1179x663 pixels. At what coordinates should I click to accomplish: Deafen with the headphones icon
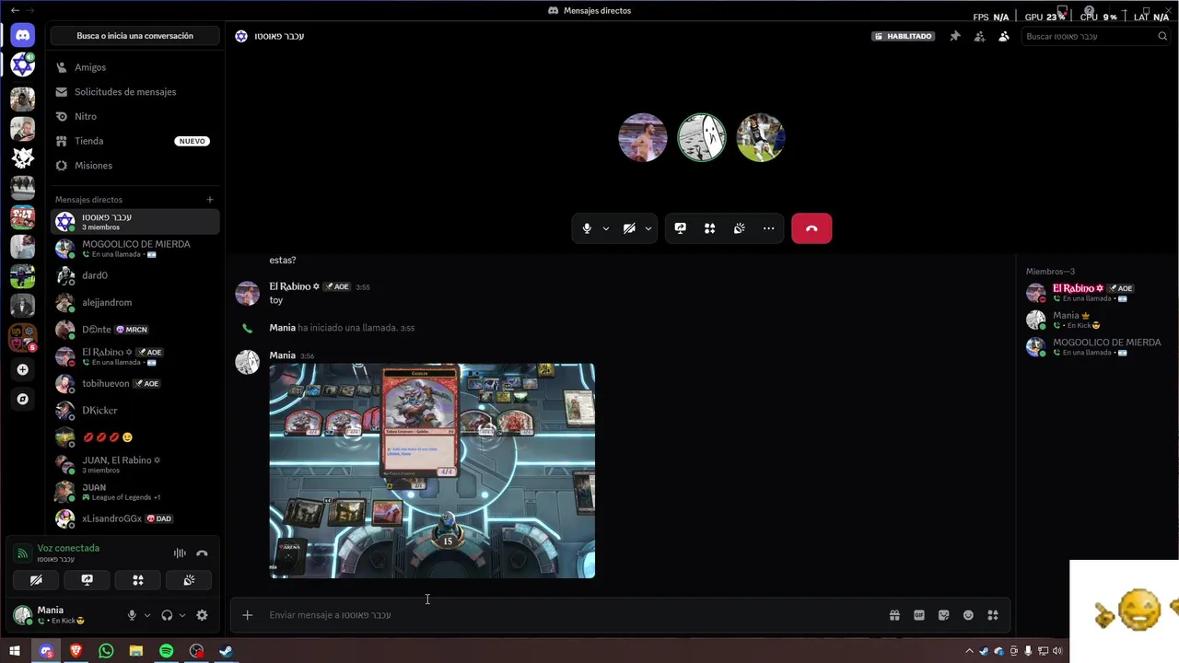(x=167, y=615)
